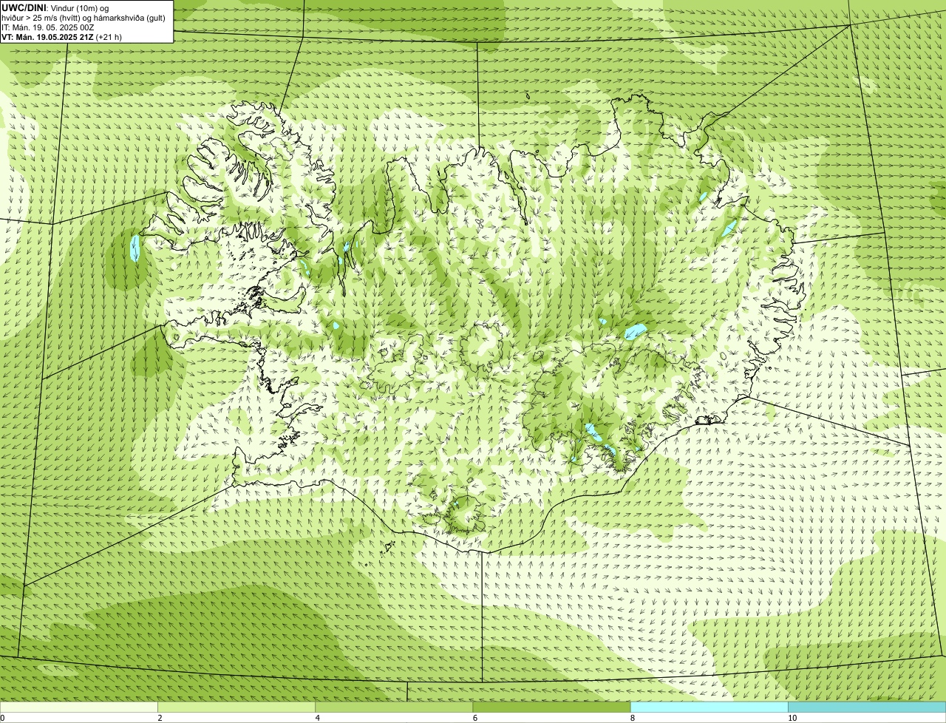Select the light green 2–4 color bar segment

(x=236, y=707)
